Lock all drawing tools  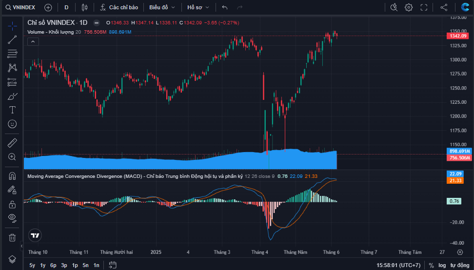coord(12,204)
